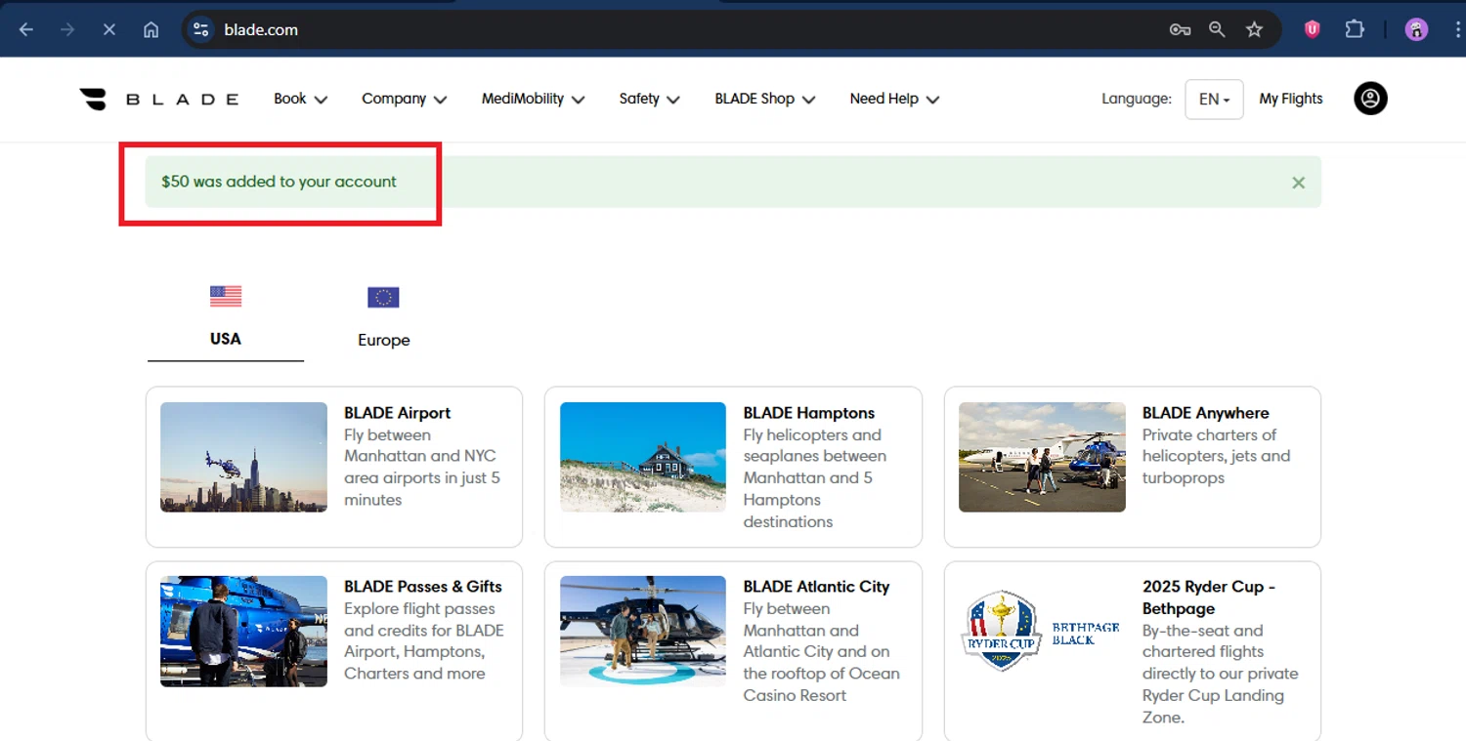The image size is (1466, 741).
Task: Open the 2025 Ryder Cup - Bethpage title
Action: (1209, 597)
